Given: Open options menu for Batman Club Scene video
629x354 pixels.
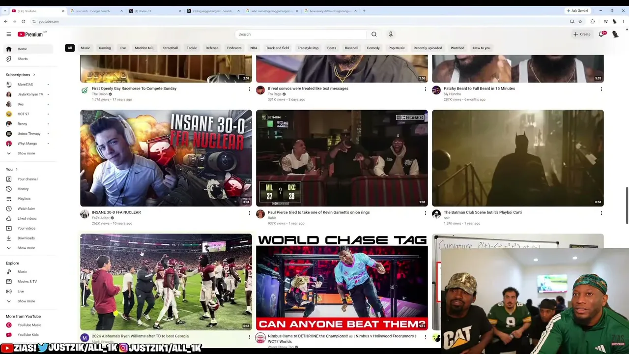Looking at the screenshot, I should [x=601, y=213].
